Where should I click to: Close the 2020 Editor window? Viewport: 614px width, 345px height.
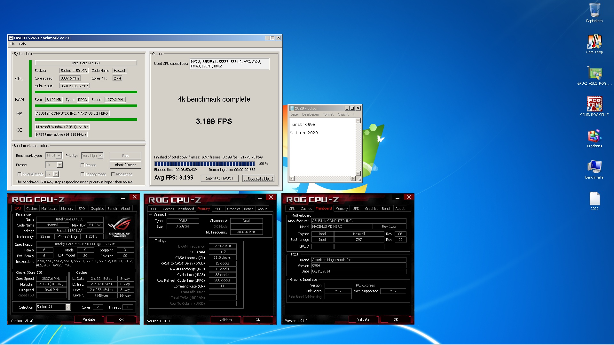pyautogui.click(x=358, y=108)
